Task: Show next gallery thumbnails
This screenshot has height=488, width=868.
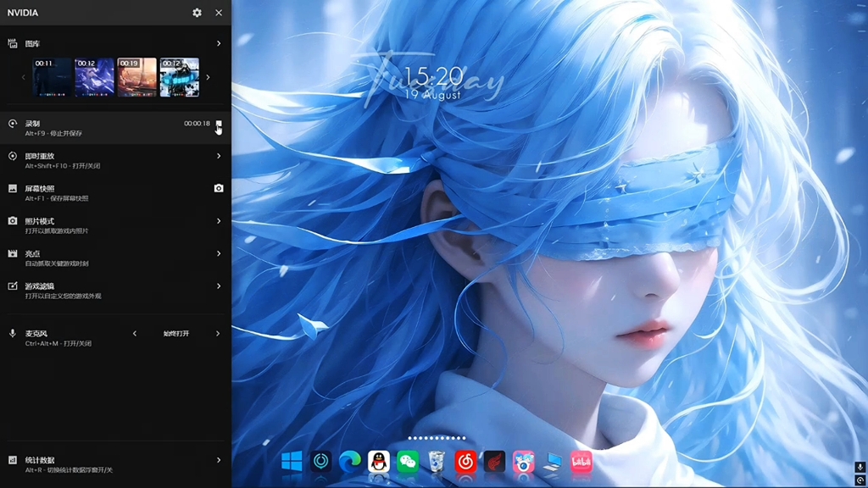Action: pos(209,77)
